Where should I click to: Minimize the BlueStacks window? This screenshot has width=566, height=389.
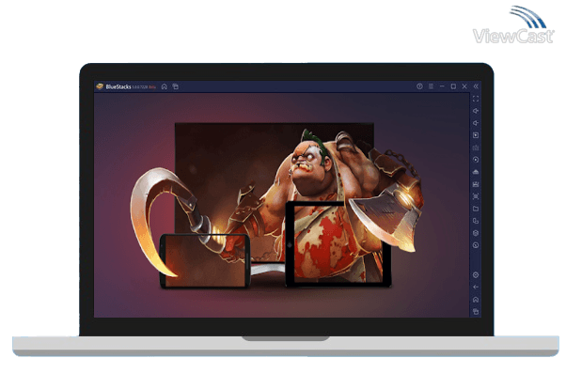coord(442,86)
